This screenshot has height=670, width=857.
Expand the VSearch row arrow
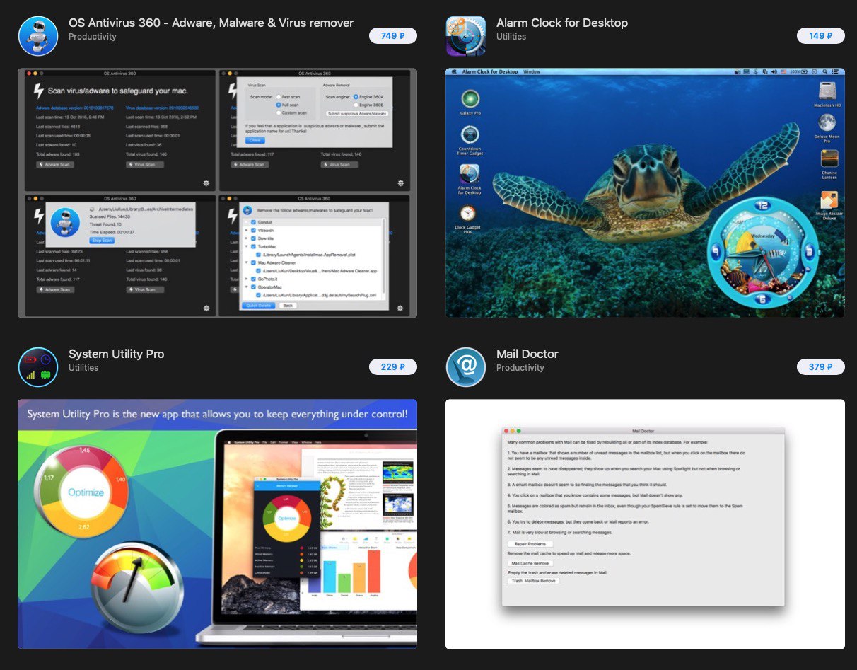coord(247,230)
